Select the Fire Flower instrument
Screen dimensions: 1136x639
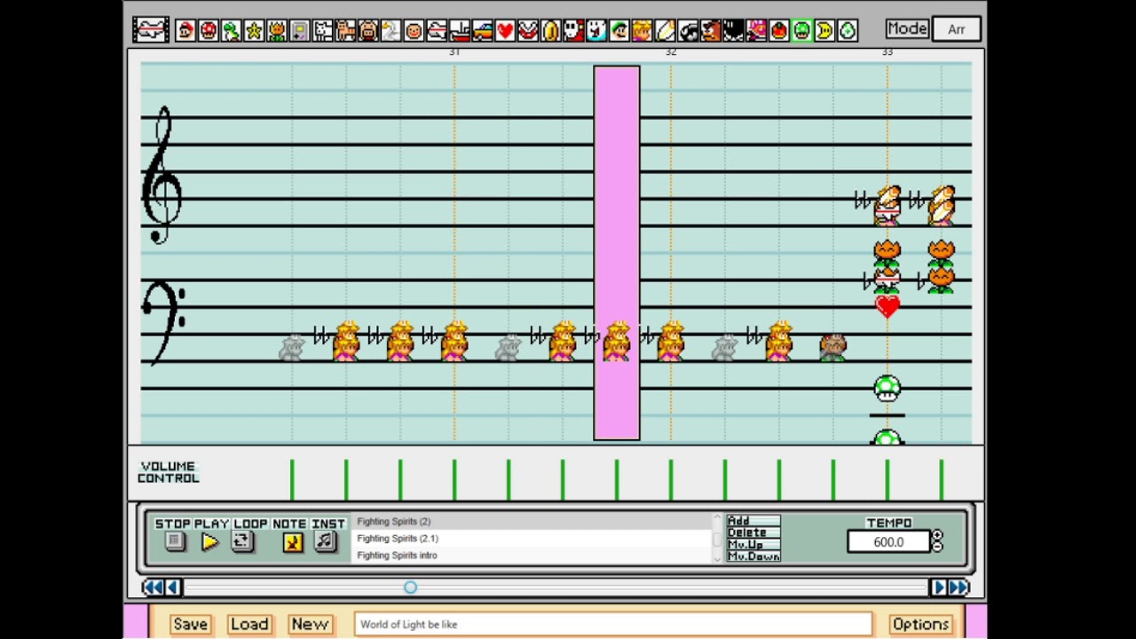click(277, 31)
